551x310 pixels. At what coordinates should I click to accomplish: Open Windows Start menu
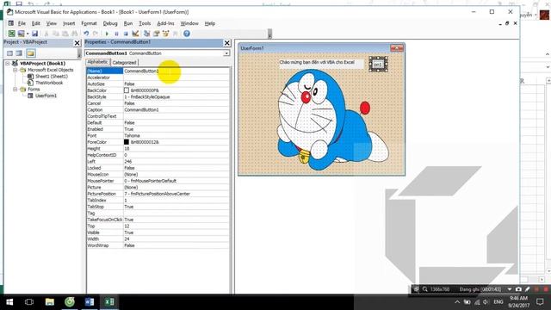pos(9,302)
